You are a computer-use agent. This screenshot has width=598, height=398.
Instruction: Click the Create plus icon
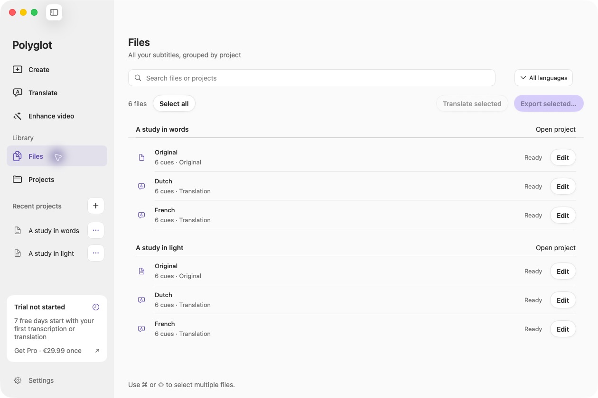[18, 70]
